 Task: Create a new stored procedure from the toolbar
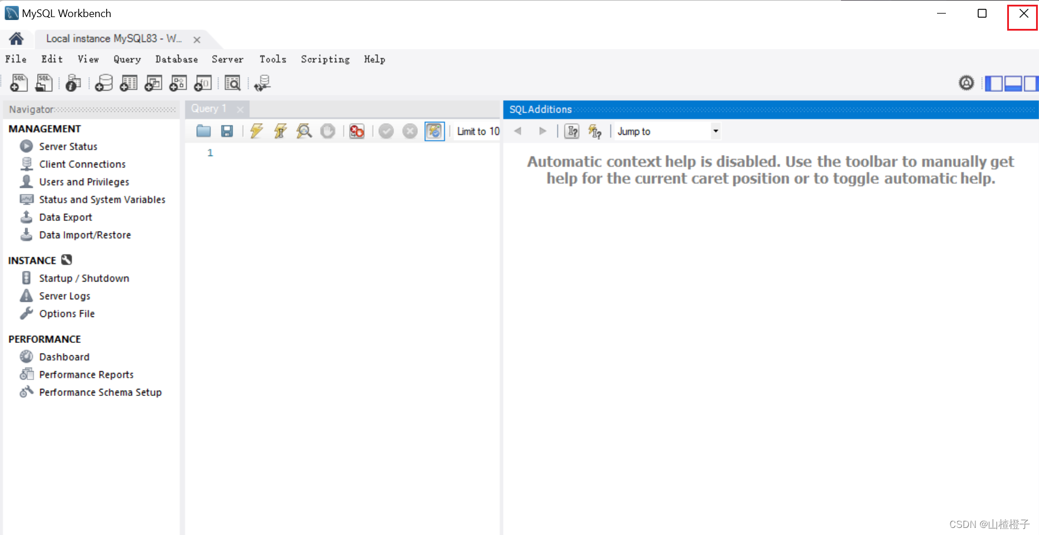[177, 83]
